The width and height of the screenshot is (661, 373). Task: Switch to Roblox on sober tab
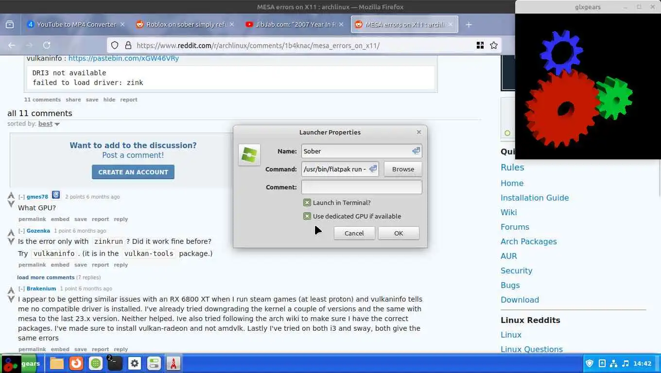coord(185,24)
